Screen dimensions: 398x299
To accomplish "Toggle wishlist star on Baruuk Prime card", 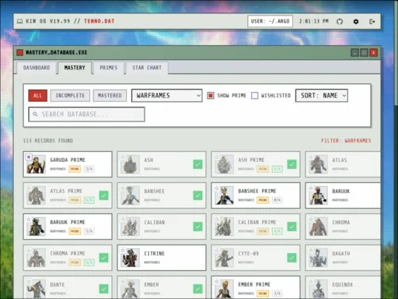I will click(x=29, y=219).
